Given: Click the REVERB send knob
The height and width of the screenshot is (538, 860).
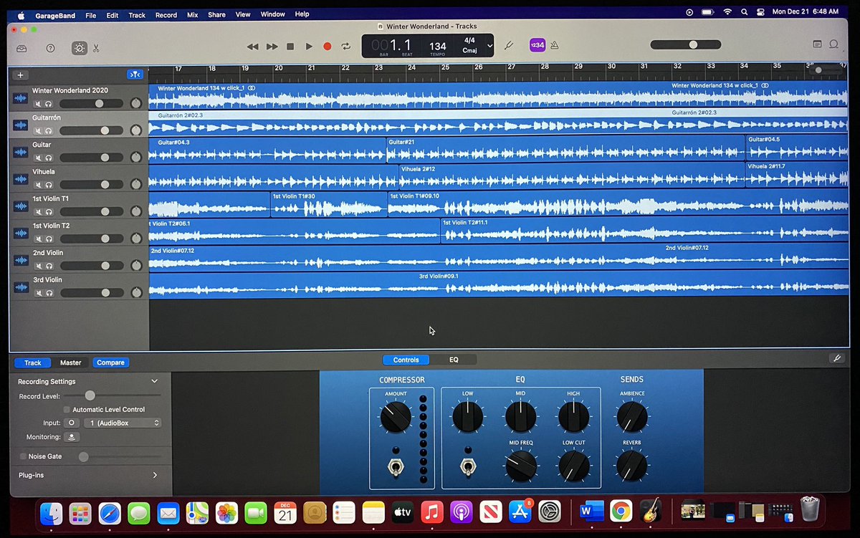Looking at the screenshot, I should click(x=632, y=466).
